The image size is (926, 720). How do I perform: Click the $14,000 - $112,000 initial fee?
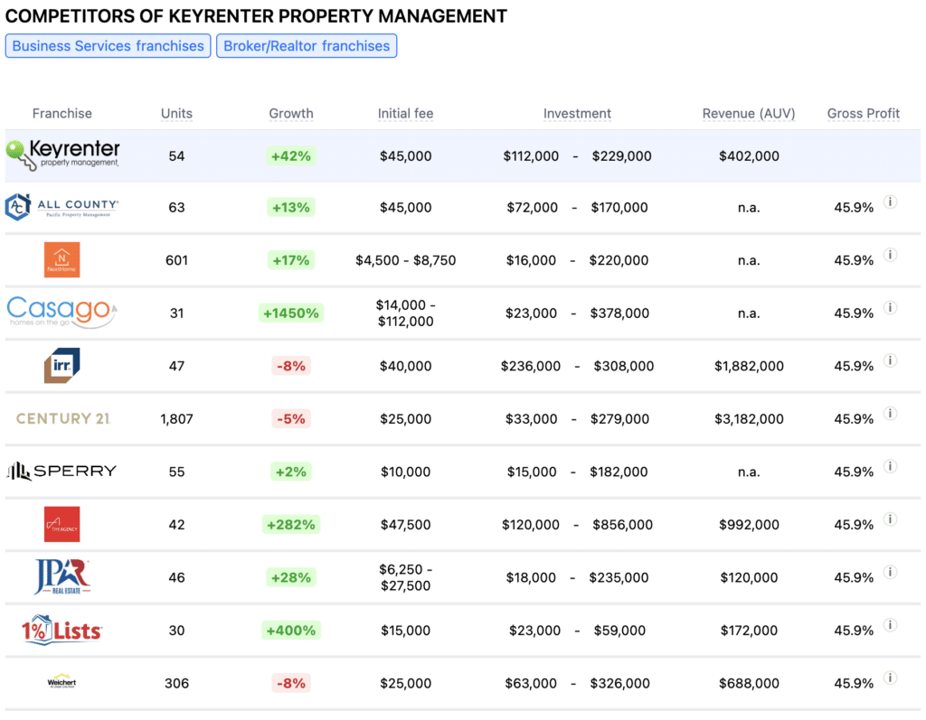point(406,313)
